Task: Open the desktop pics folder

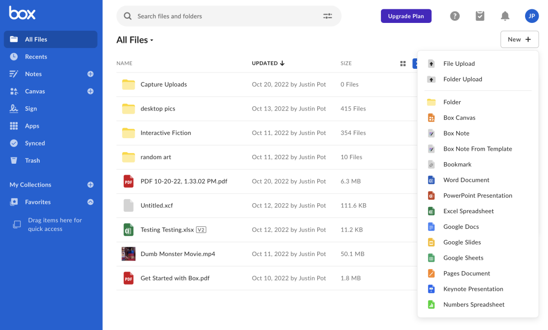Action: click(x=158, y=108)
